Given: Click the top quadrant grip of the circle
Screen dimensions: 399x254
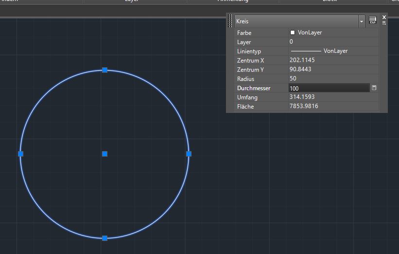Looking at the screenshot, I should coord(104,70).
